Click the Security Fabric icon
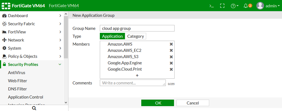 click(x=4, y=24)
